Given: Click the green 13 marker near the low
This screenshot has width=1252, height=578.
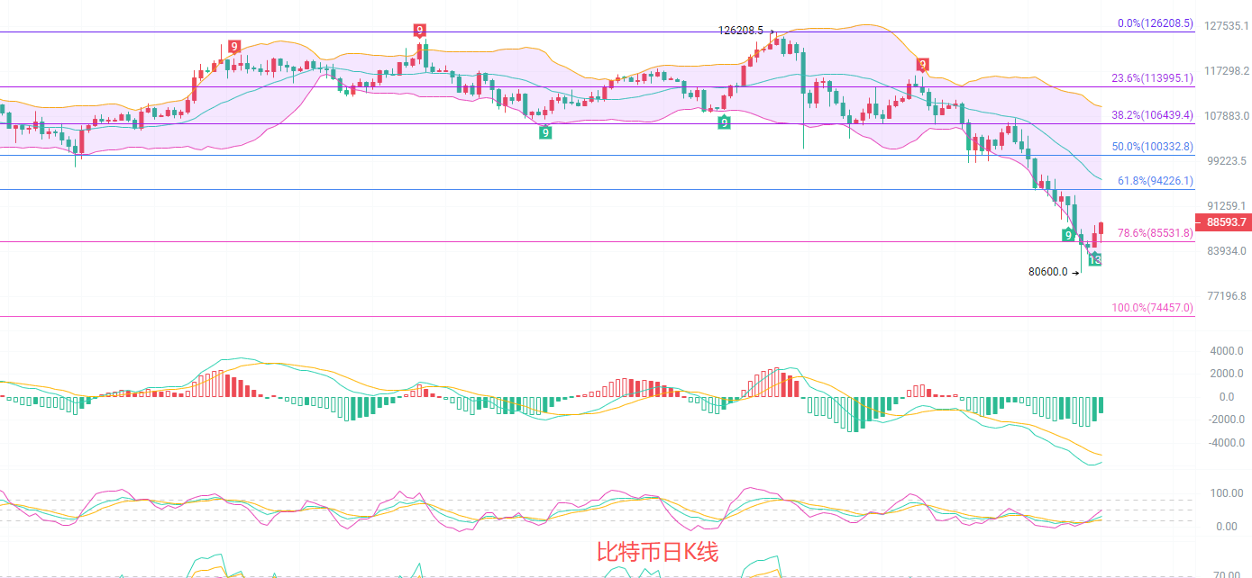Looking at the screenshot, I should [1095, 259].
